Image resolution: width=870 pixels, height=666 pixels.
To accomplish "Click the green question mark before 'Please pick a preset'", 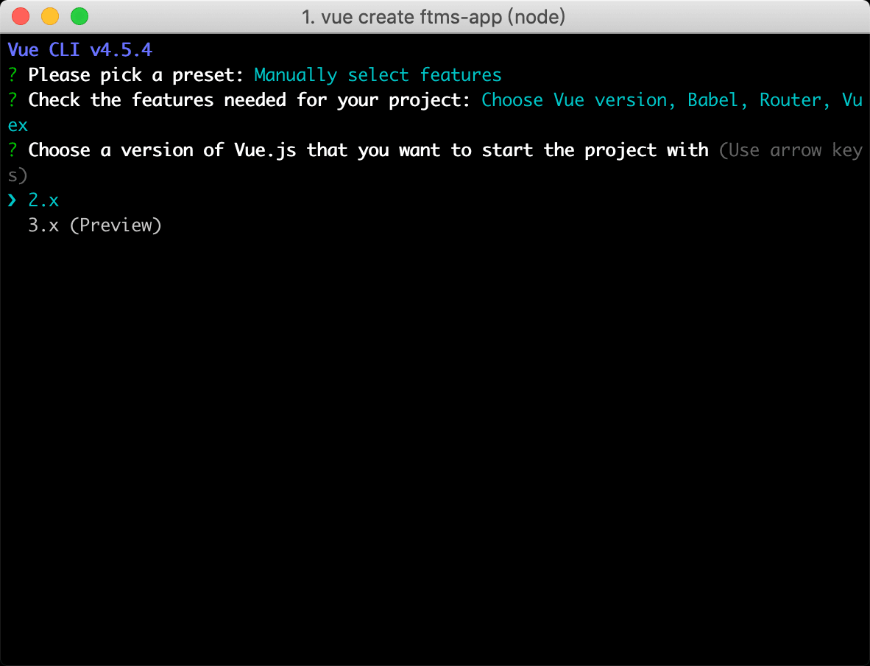I will [13, 75].
